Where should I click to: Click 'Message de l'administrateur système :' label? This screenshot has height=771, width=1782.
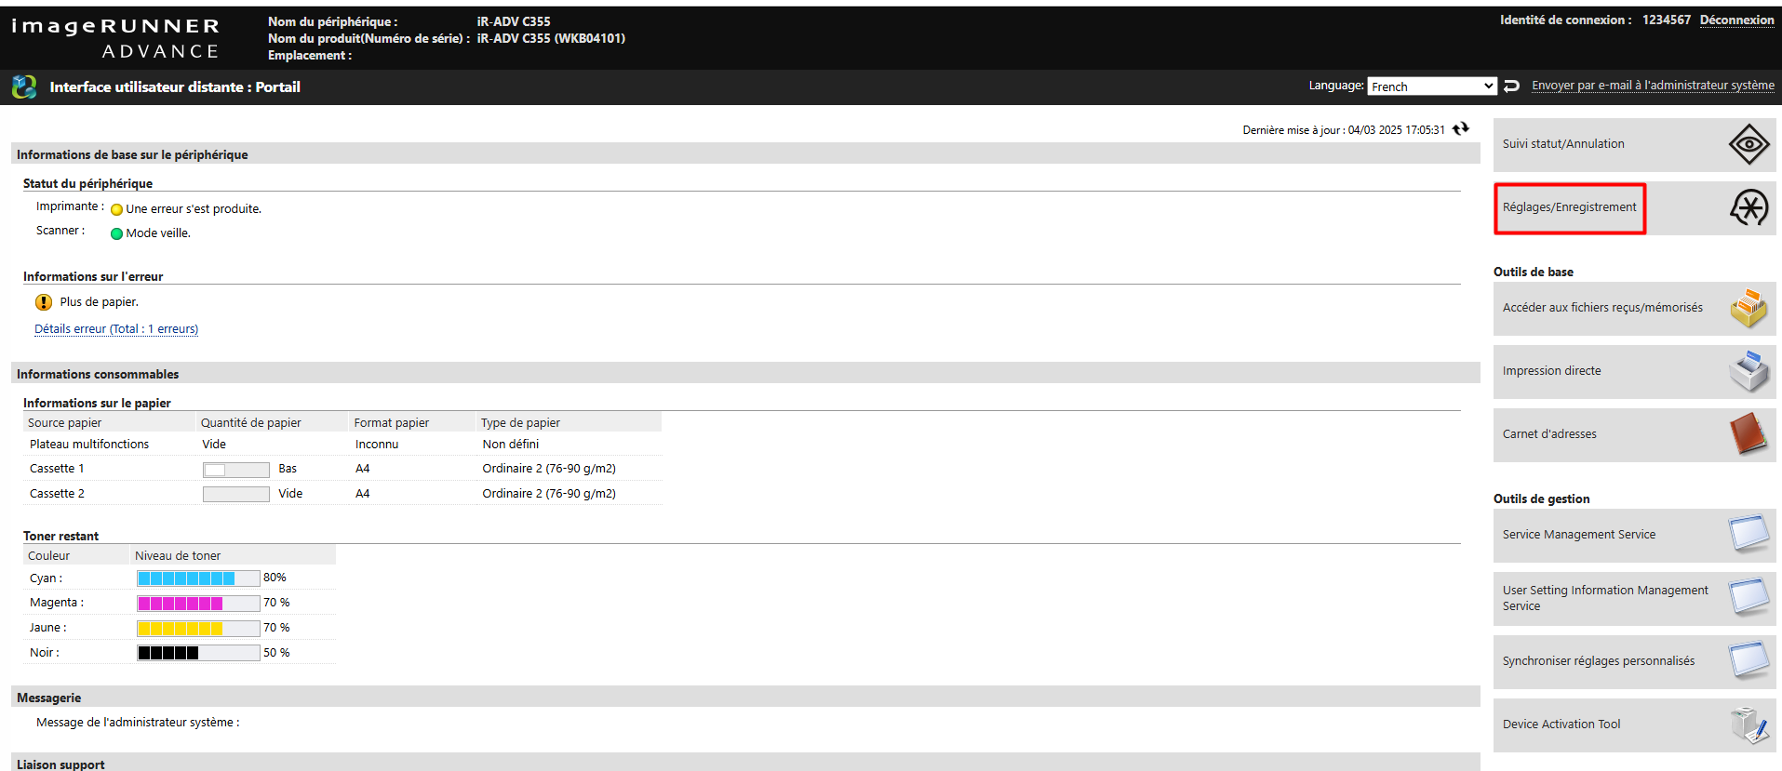[x=138, y=723]
